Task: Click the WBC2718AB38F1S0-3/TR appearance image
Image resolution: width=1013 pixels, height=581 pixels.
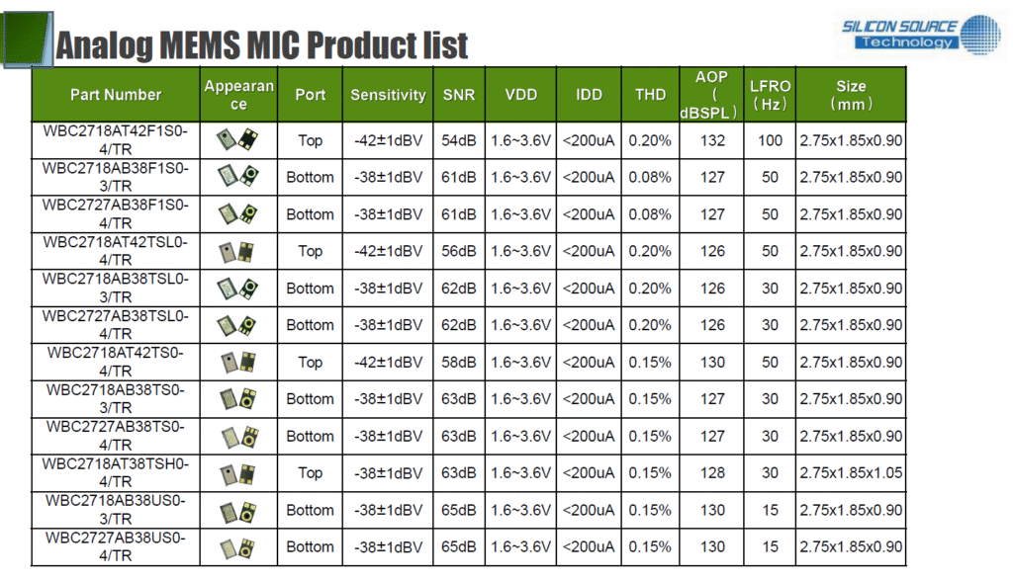Action: 237,176
